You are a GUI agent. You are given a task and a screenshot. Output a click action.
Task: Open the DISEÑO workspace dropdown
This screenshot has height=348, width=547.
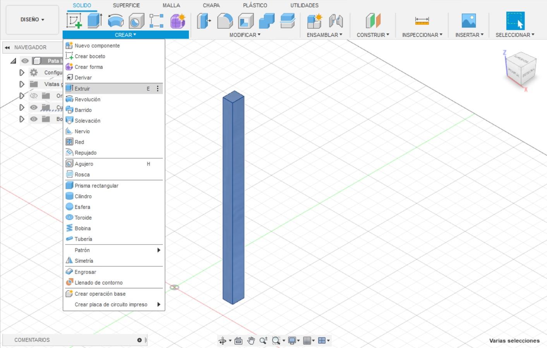[x=33, y=19]
